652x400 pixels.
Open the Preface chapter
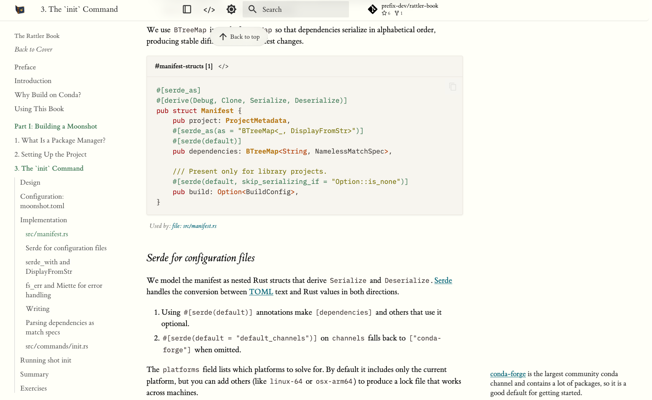(25, 67)
